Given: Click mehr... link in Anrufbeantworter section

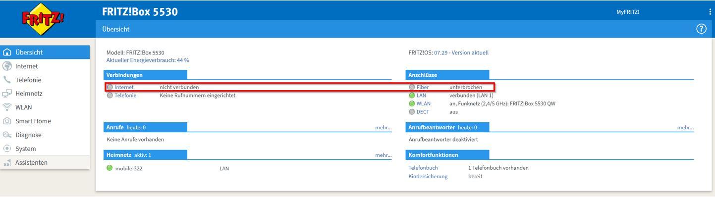Looking at the screenshot, I should coord(685,128).
